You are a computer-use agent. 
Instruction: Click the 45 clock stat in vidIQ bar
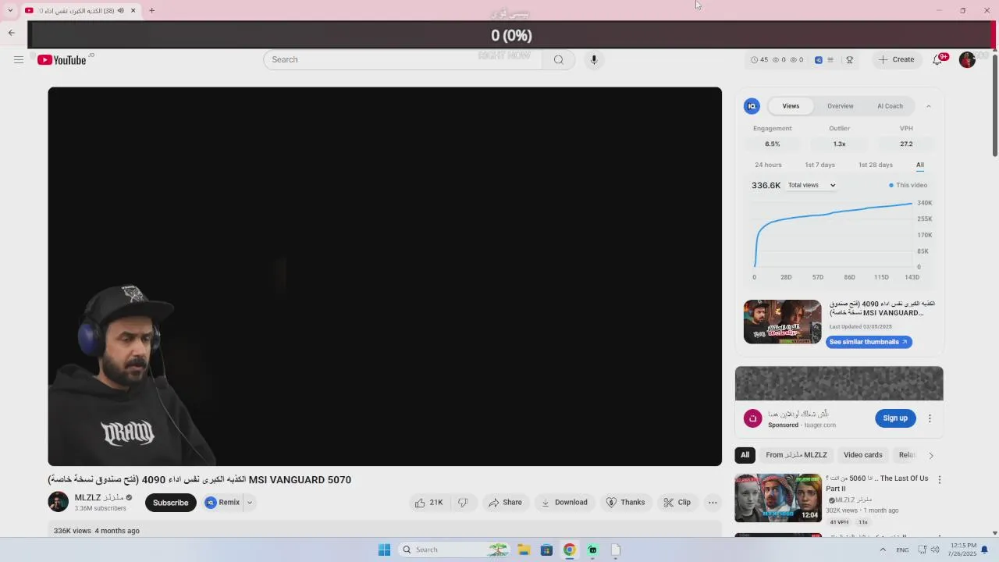(759, 59)
